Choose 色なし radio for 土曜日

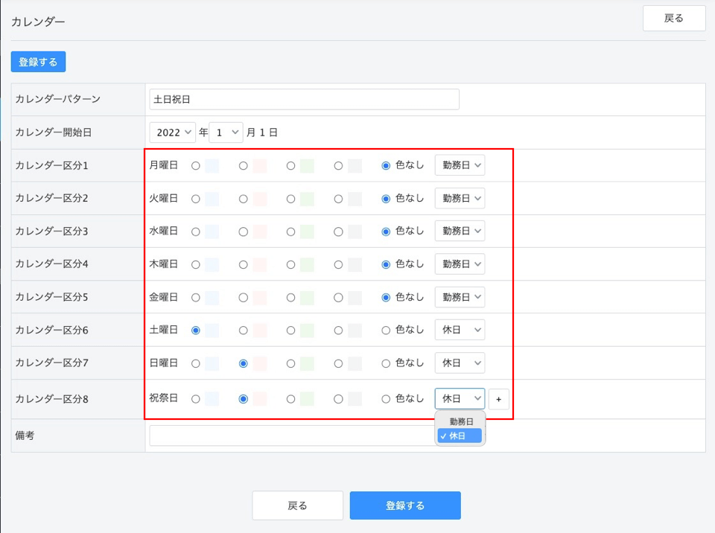386,330
